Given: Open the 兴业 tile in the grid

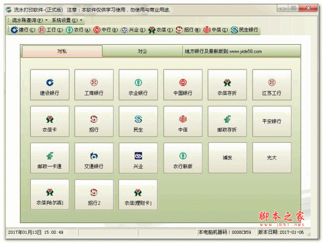Looking at the screenshot, I should click(x=138, y=158).
